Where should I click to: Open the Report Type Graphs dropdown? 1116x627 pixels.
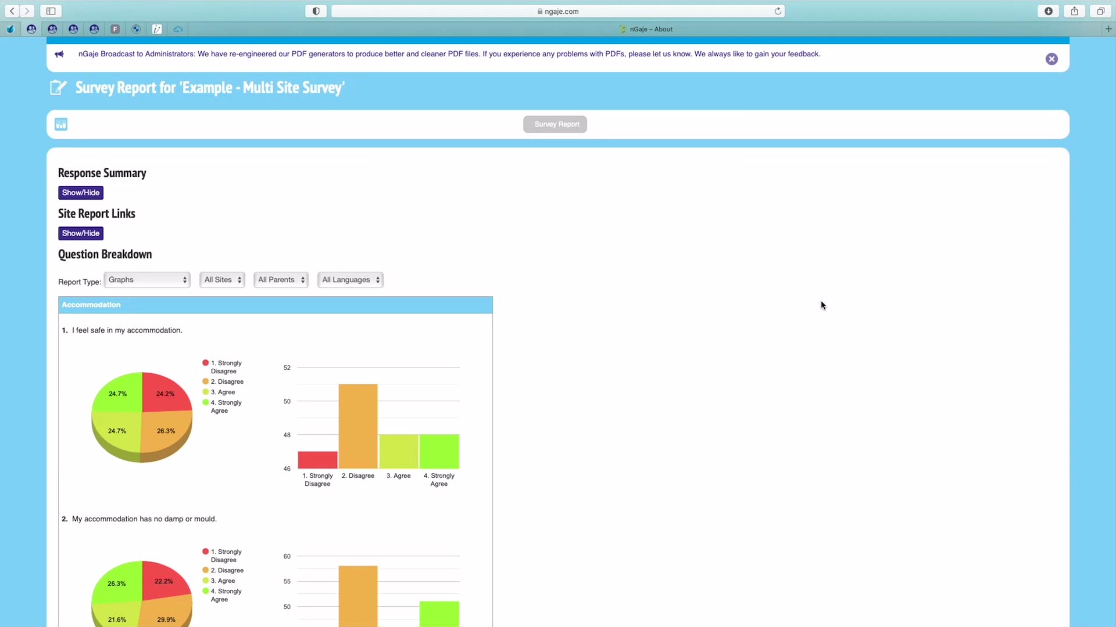click(x=147, y=280)
